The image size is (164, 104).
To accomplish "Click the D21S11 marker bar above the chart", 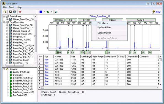I will [87, 20].
